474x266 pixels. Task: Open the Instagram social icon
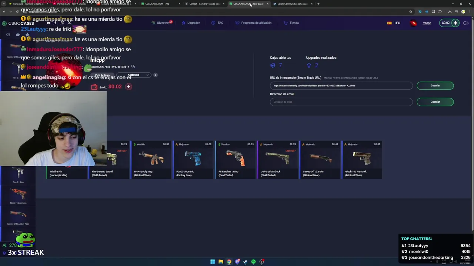click(62, 23)
